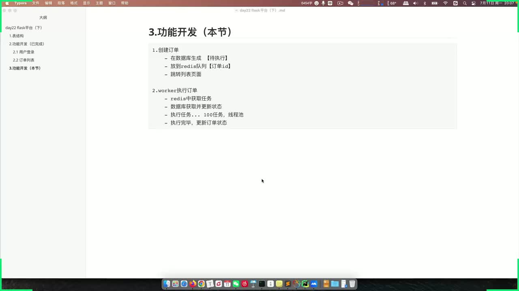Click the 大纲 sidebar header
This screenshot has height=291, width=519.
(43, 18)
